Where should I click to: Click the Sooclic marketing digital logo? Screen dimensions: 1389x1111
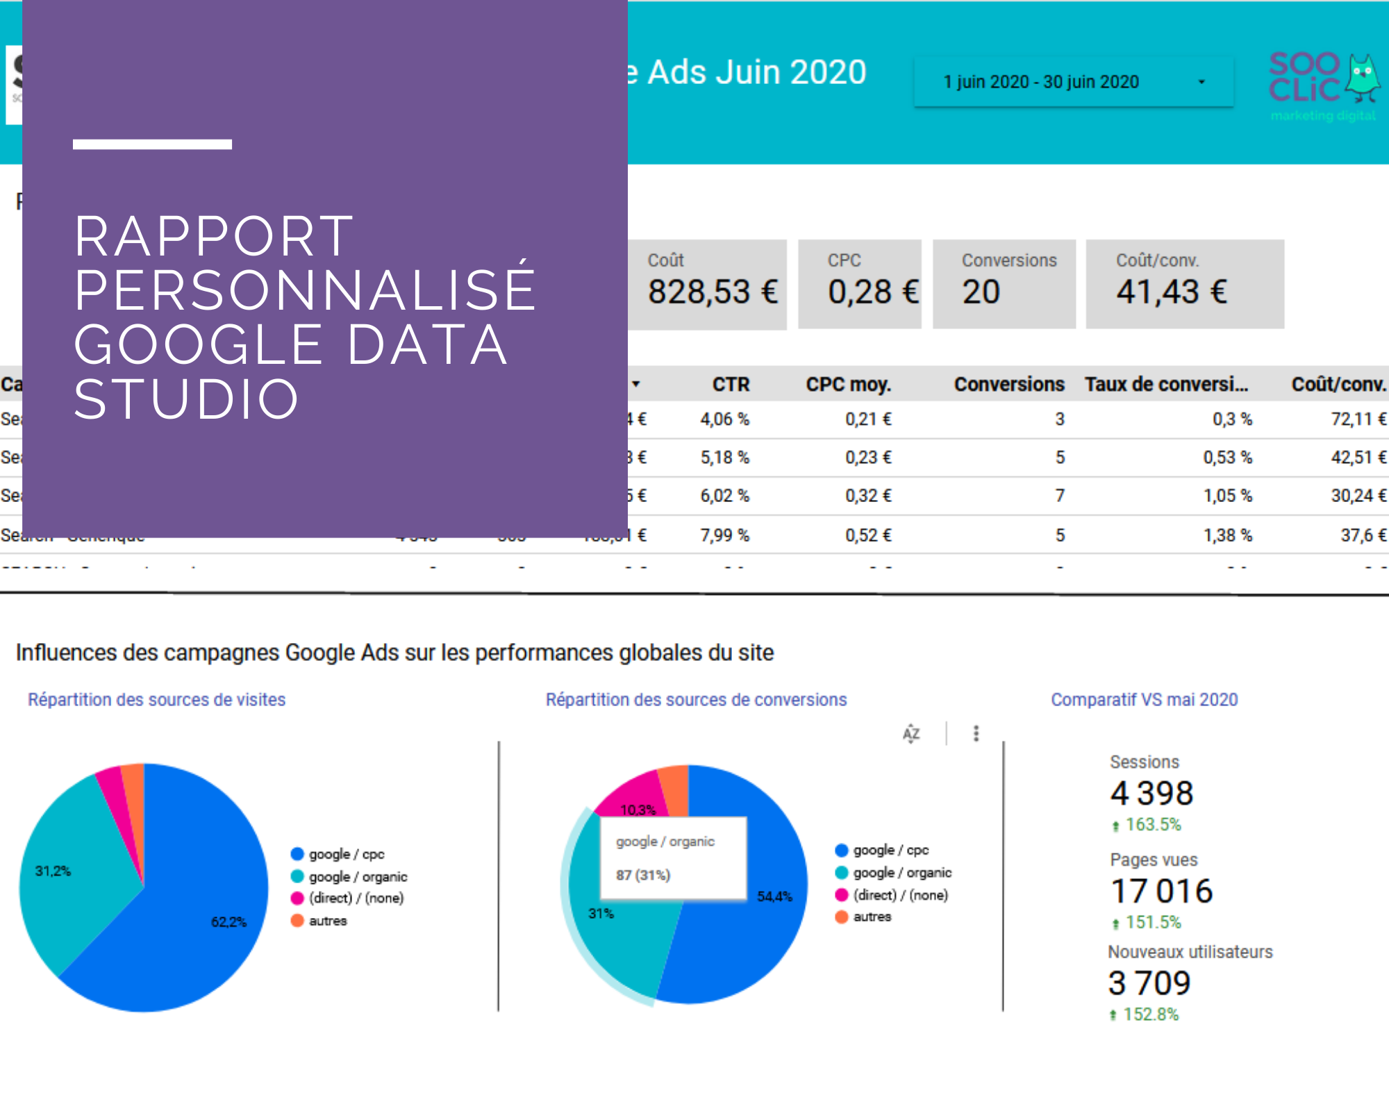coord(1324,87)
